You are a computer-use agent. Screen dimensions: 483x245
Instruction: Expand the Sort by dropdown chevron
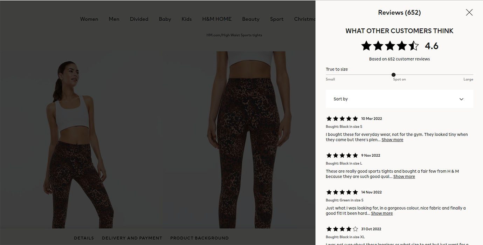pos(461,99)
